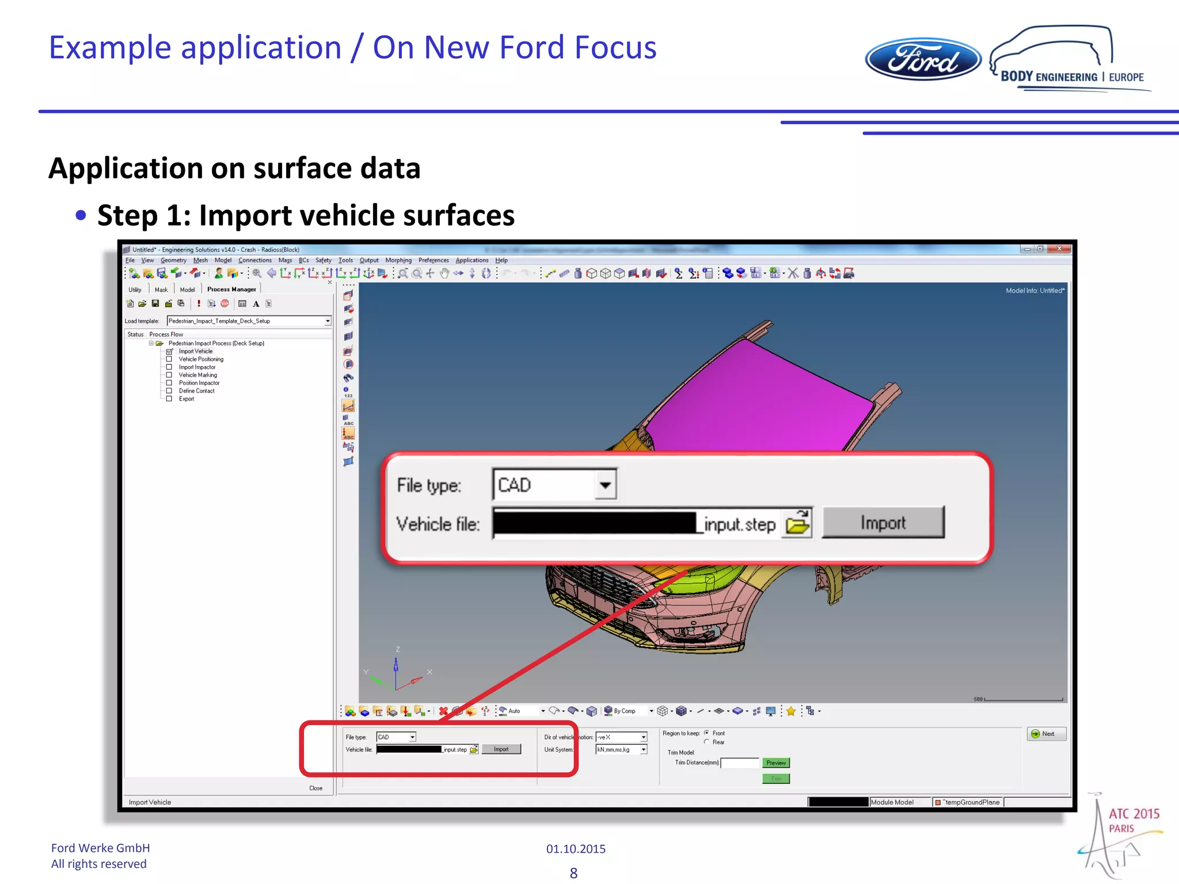Viewport: 1179px width, 884px height.
Task: Click the red X delete icon in bottom toolbar
Action: [443, 711]
